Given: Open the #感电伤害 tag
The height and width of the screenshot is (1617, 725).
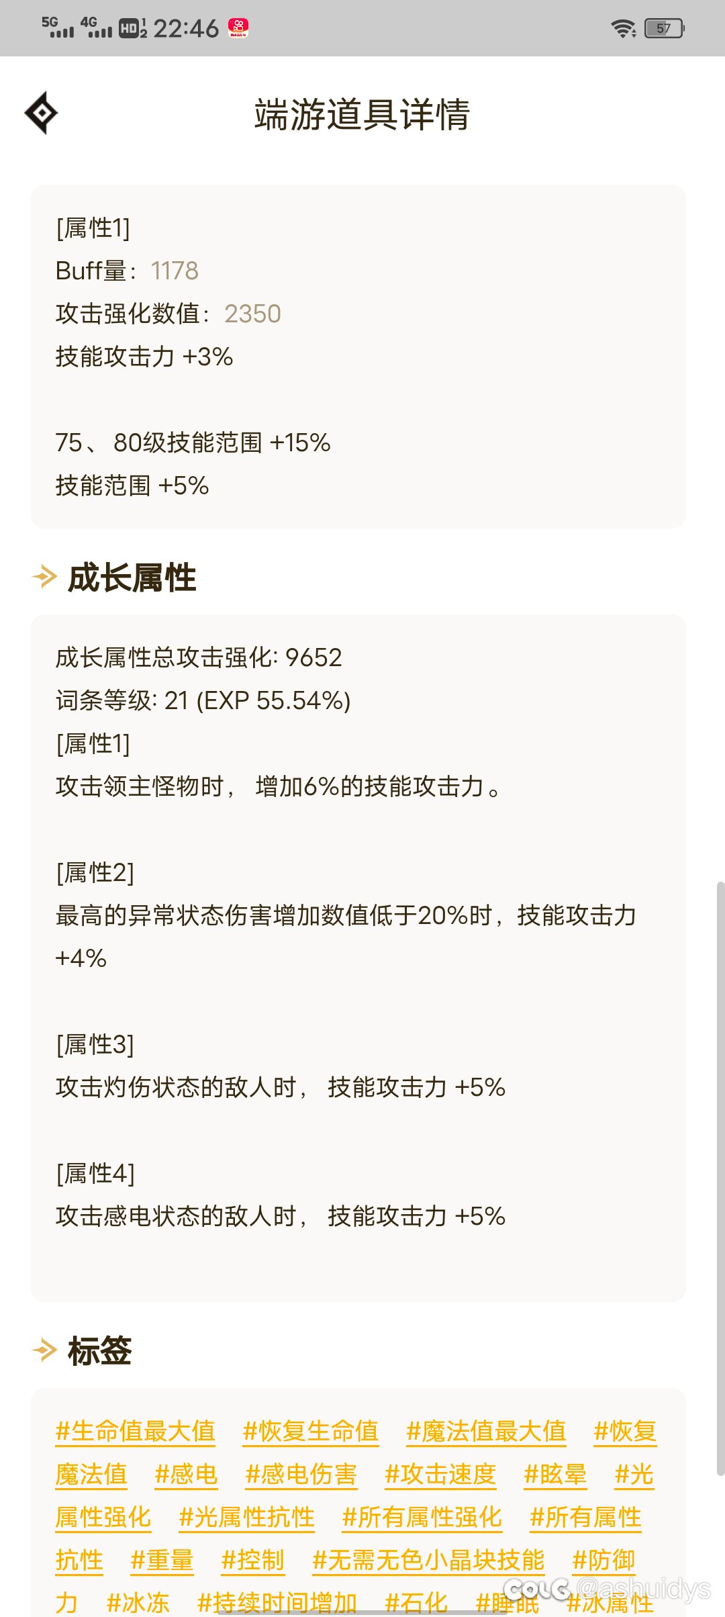Looking at the screenshot, I should click(x=301, y=1474).
